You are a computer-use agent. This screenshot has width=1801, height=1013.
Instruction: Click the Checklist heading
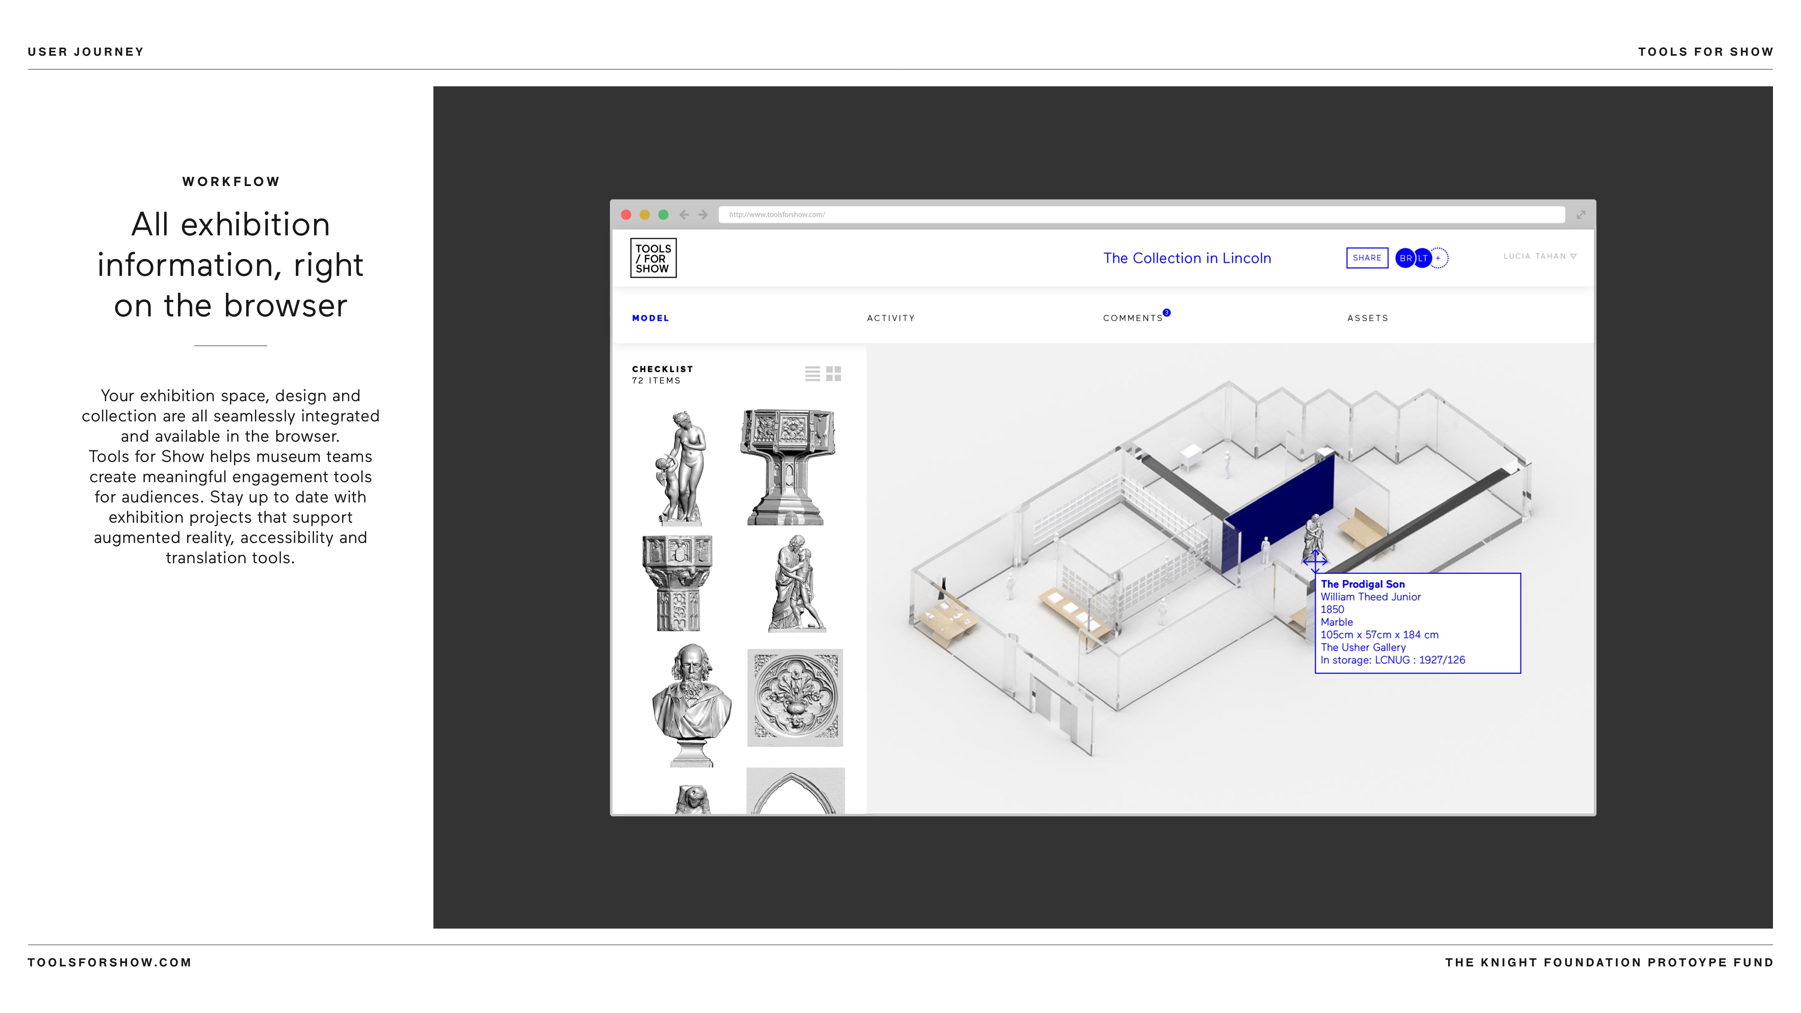click(663, 369)
